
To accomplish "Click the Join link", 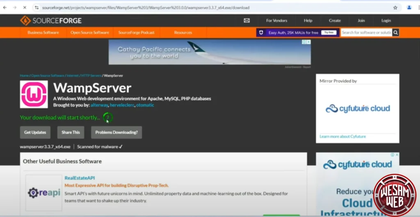I will (x=361, y=20).
